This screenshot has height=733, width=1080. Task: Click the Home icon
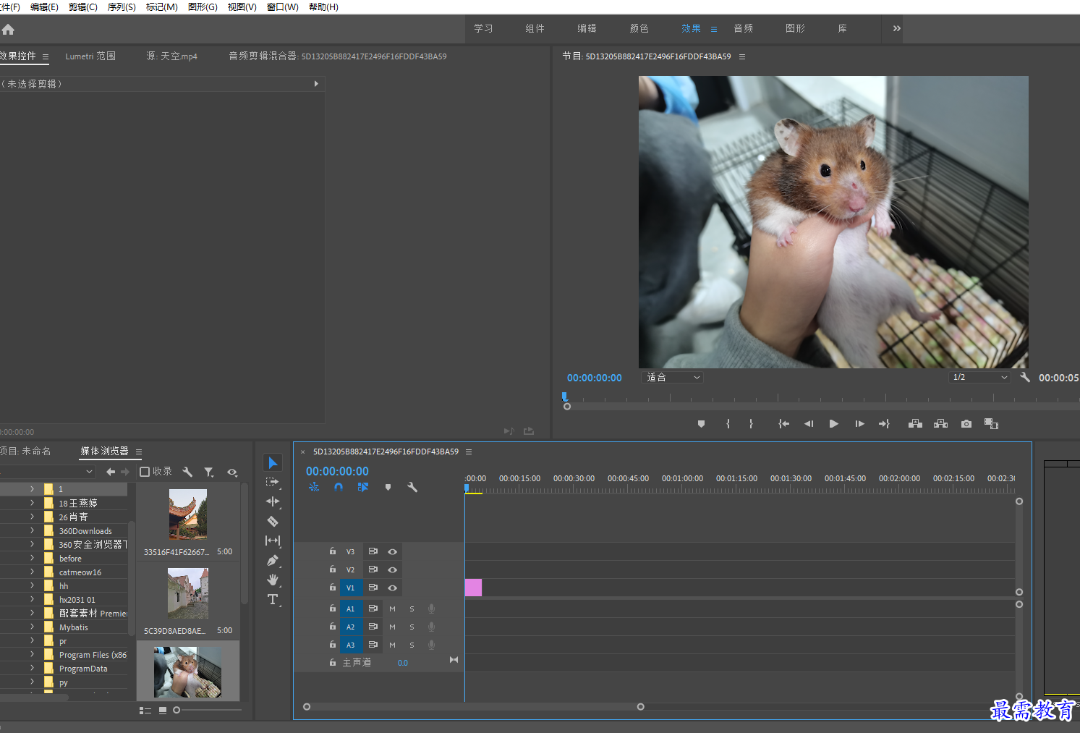(8, 30)
